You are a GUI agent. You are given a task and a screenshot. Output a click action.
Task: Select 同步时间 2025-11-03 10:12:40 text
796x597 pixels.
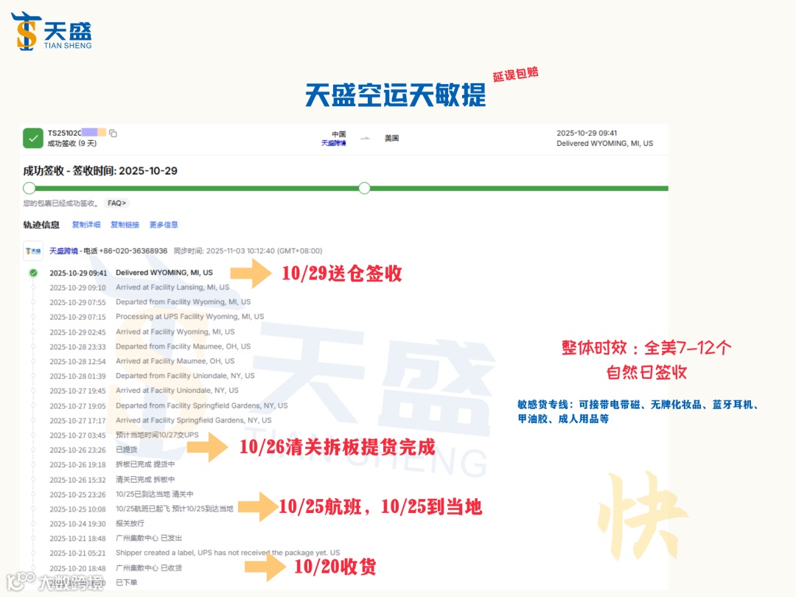(x=248, y=251)
